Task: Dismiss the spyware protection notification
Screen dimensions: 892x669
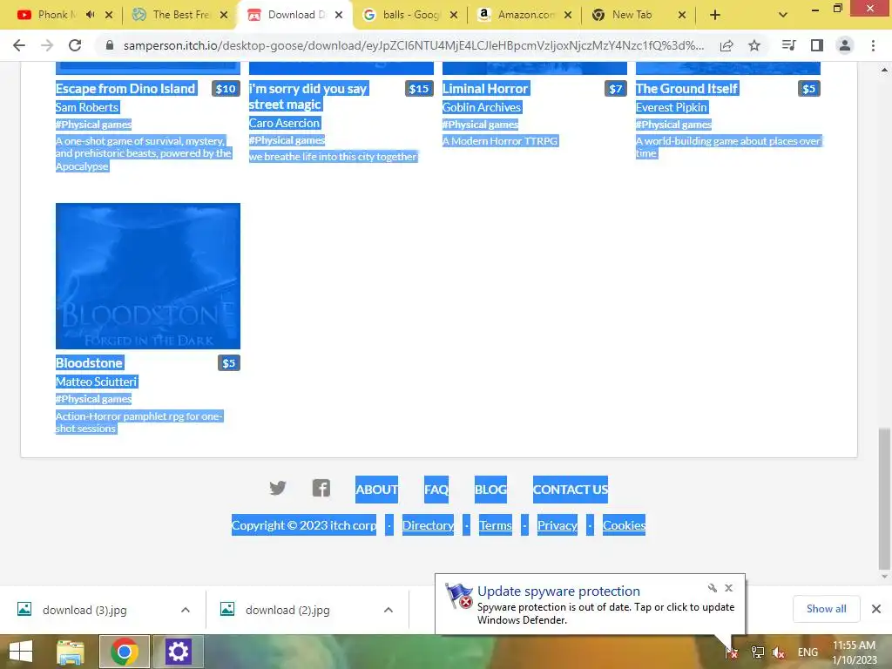Action: tap(729, 588)
